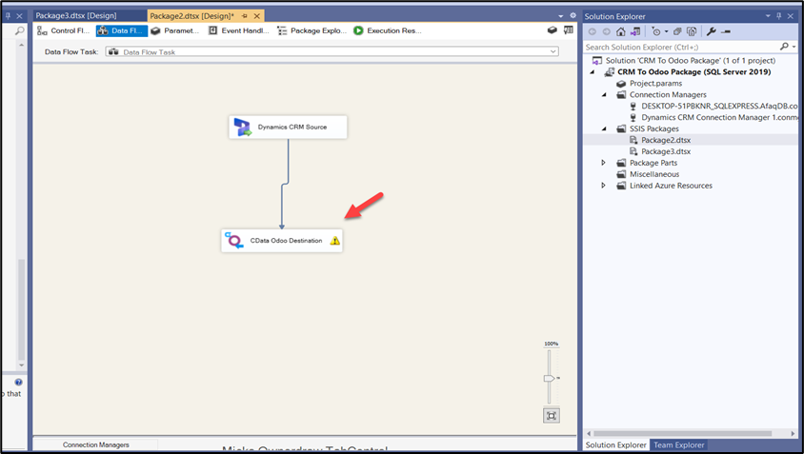The image size is (804, 454).
Task: Switch to Team Explorer bottom tab
Action: click(678, 444)
